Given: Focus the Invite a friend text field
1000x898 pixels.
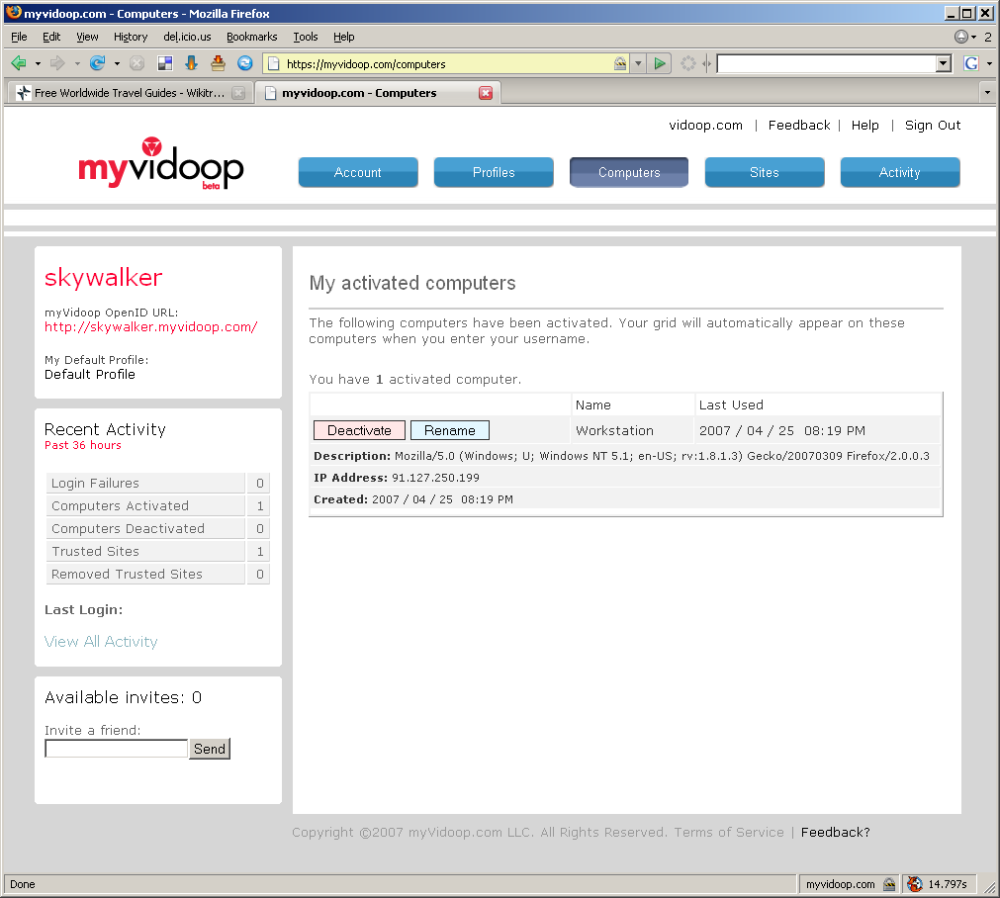Looking at the screenshot, I should pos(116,749).
